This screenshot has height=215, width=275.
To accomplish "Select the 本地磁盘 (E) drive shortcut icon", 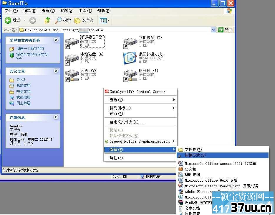I will coord(72,59).
